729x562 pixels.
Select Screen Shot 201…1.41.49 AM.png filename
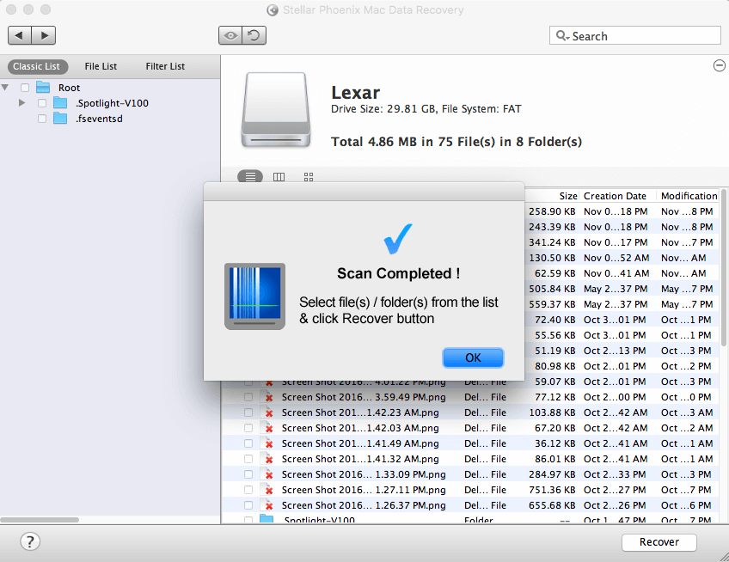[360, 443]
